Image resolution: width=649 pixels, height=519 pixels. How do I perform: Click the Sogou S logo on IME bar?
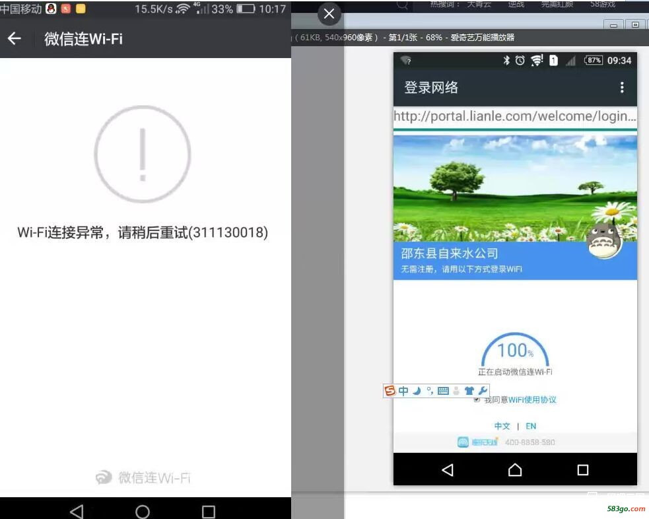tap(390, 391)
